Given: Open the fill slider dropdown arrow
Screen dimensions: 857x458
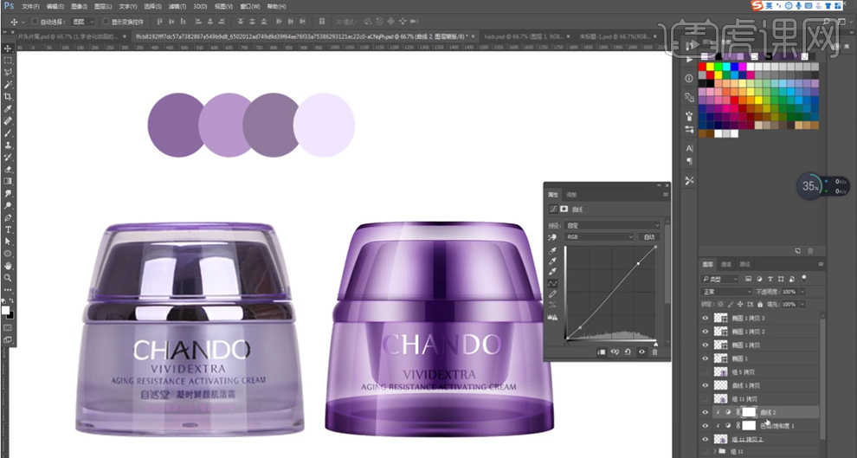Looking at the screenshot, I should pyautogui.click(x=802, y=305).
